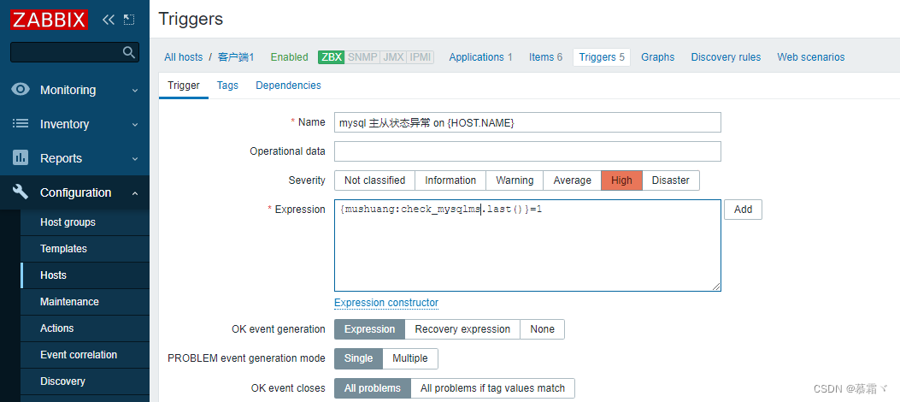Select All problems if tag values match
Viewport: 900px width, 402px height.
coord(492,388)
